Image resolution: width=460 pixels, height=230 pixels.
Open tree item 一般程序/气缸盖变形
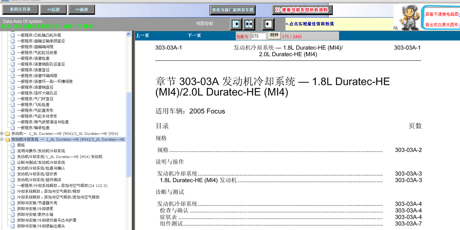click(x=35, y=111)
